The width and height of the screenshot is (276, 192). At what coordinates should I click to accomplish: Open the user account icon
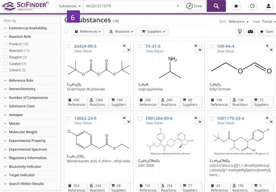click(268, 6)
